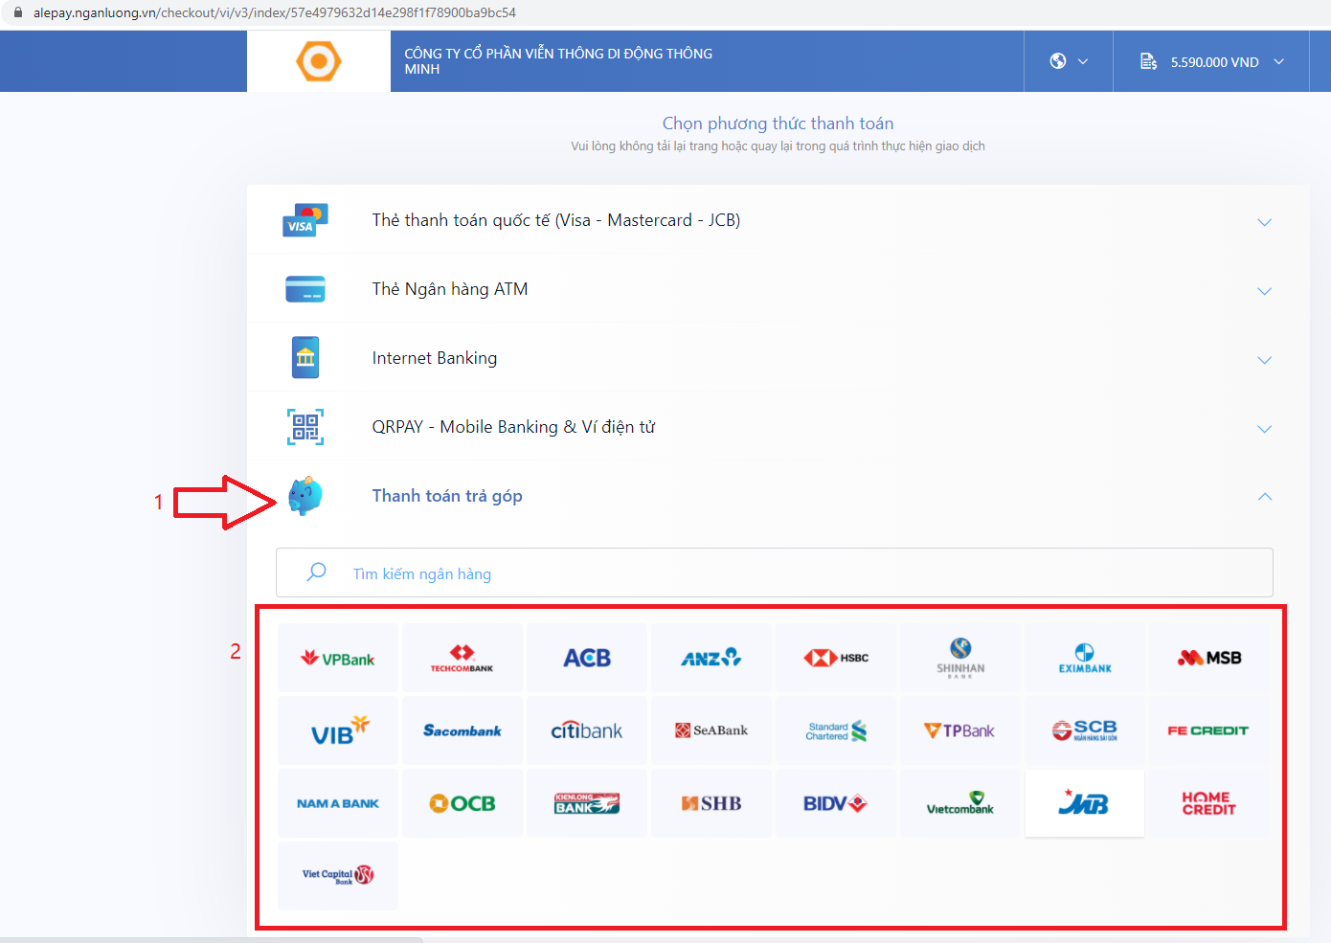Expand QRPAY Mobile Banking chevron
1331x943 pixels.
1264,429
